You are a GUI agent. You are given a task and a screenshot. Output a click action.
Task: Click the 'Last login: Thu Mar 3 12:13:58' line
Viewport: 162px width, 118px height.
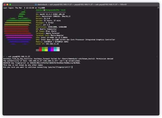coord(24,8)
